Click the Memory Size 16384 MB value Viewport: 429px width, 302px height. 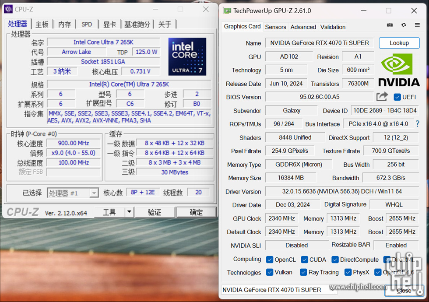[x=291, y=178]
